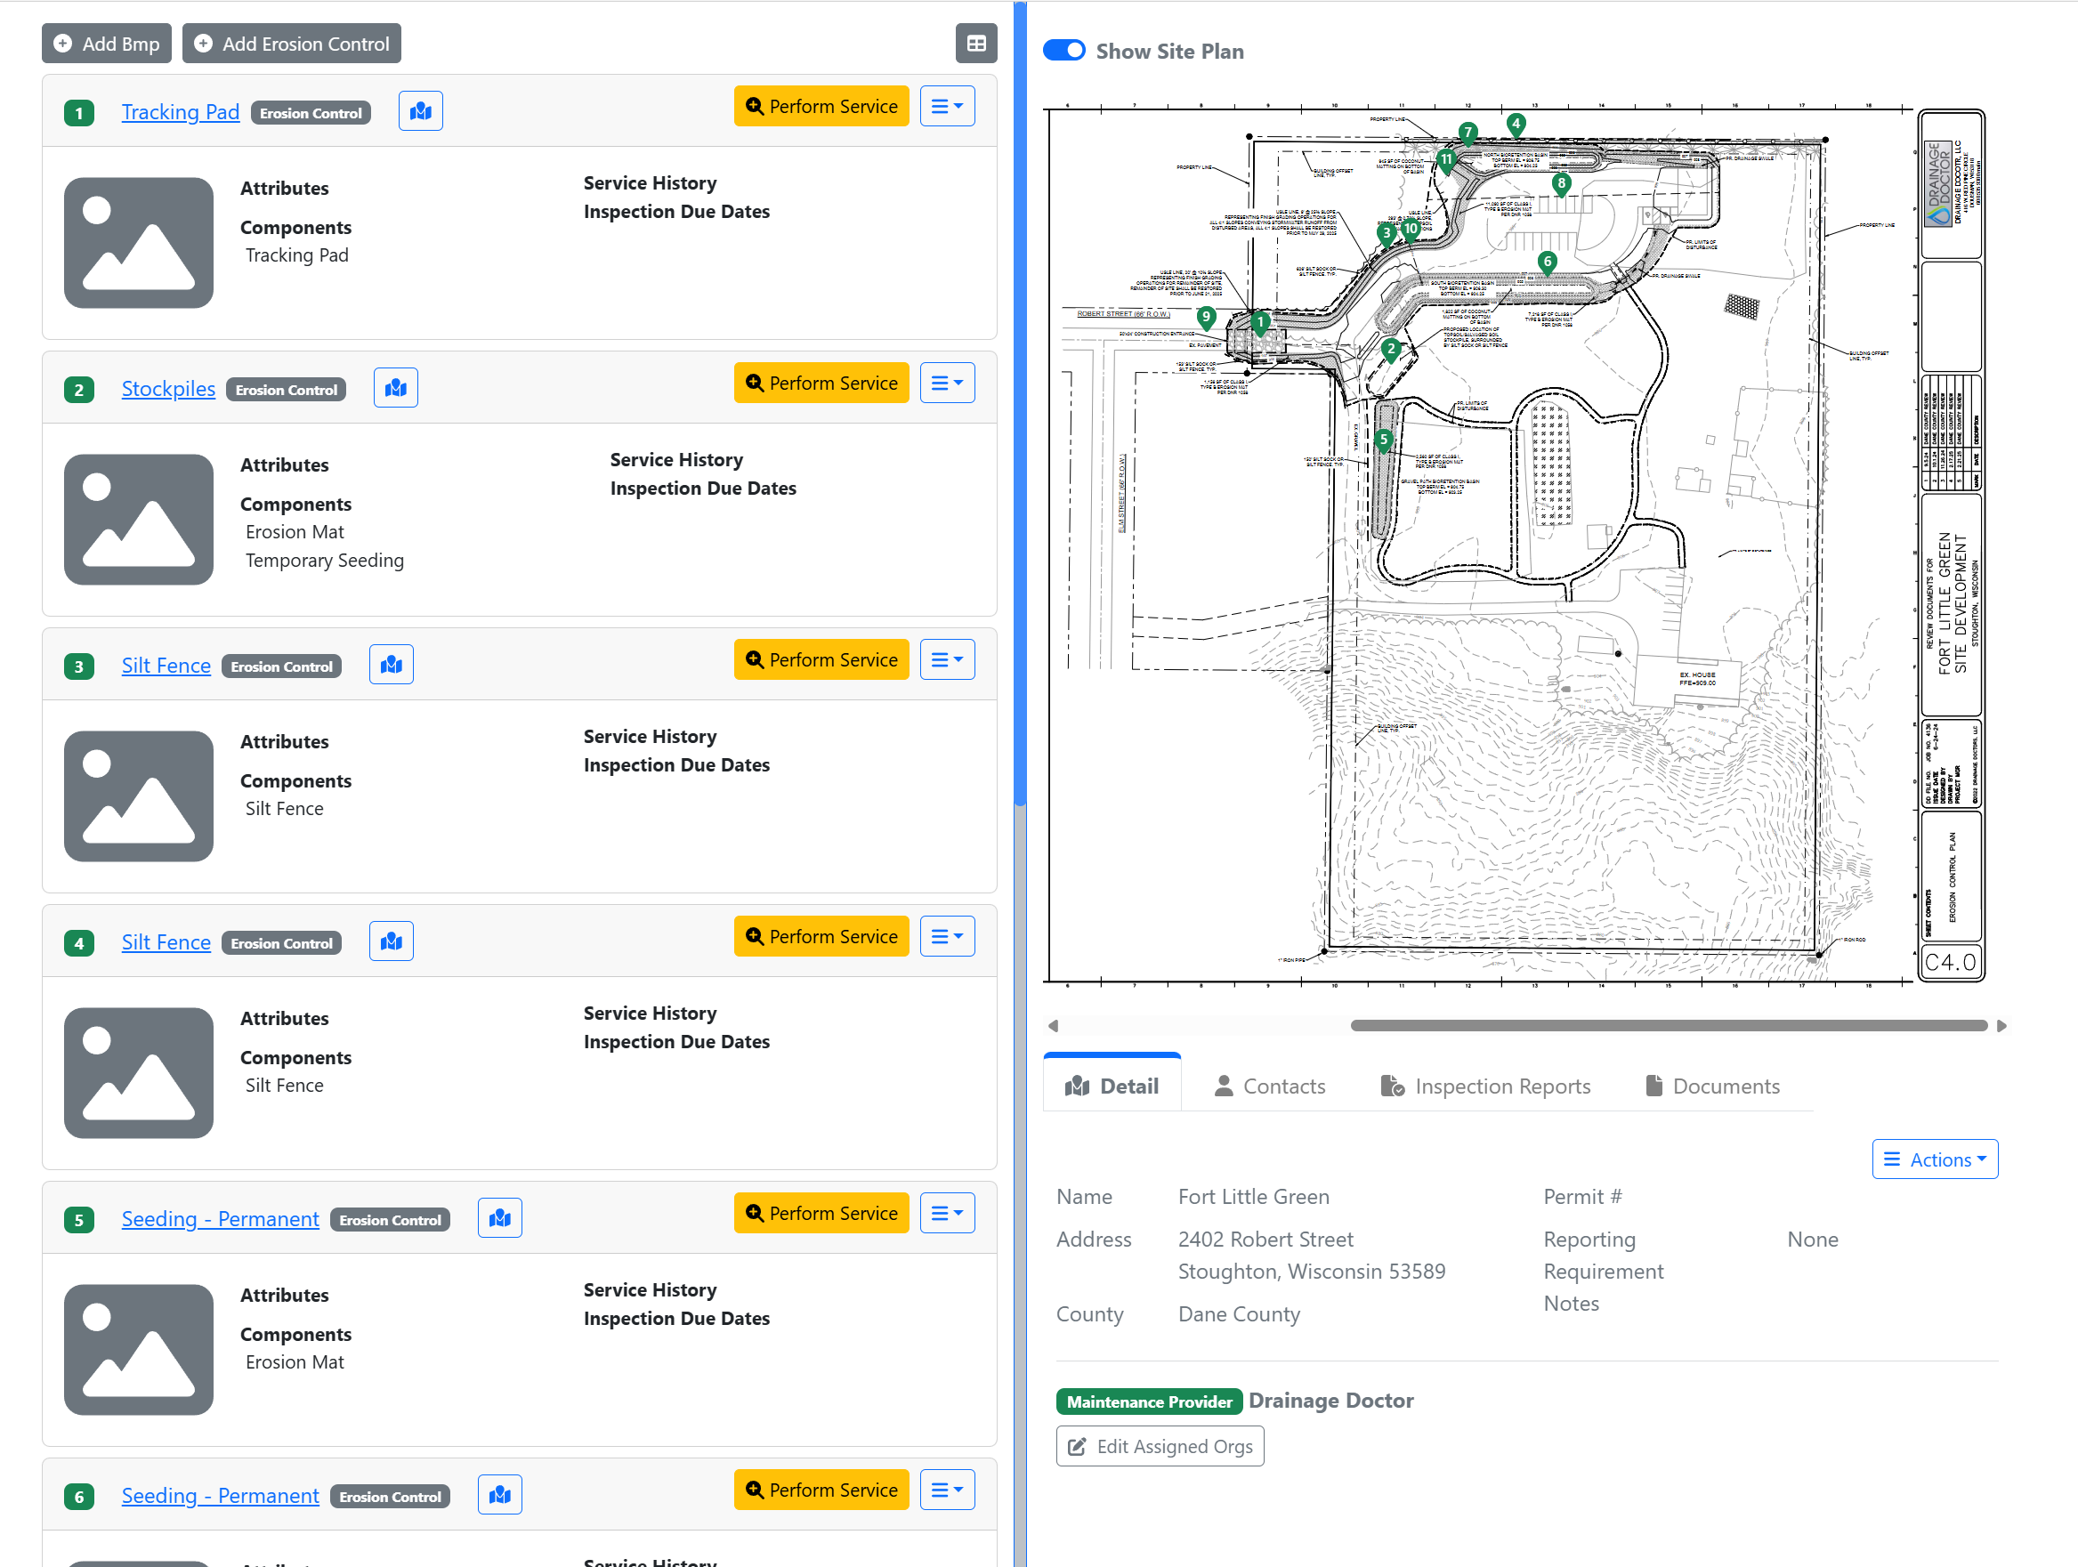This screenshot has height=1567, width=2078.
Task: Open map icon for Seeding - Permanent item 5
Action: (x=500, y=1217)
